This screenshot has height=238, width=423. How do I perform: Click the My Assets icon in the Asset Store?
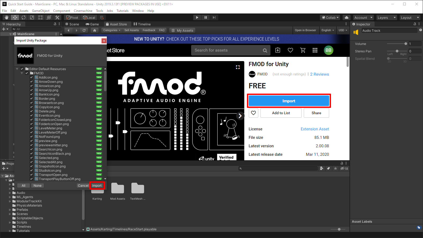point(173,30)
